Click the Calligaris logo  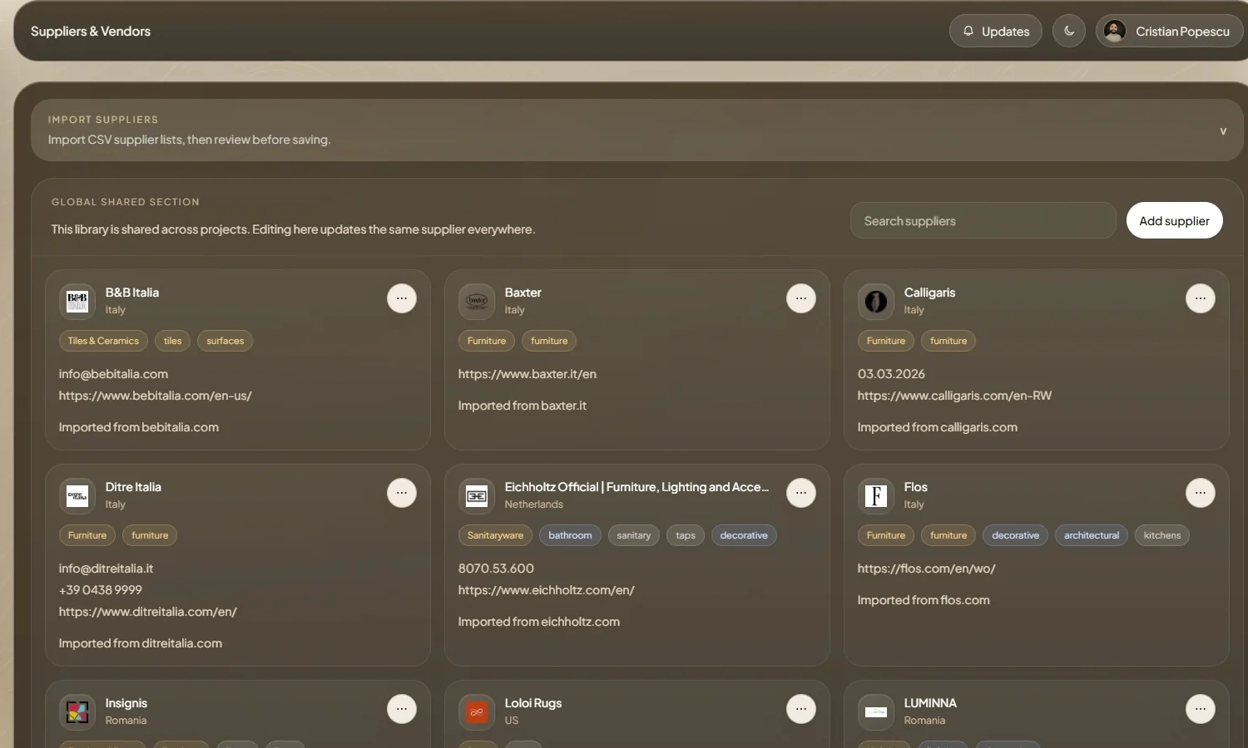pyautogui.click(x=876, y=301)
